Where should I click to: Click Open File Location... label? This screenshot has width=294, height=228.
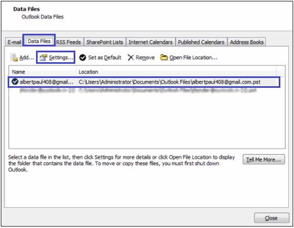pos(193,57)
